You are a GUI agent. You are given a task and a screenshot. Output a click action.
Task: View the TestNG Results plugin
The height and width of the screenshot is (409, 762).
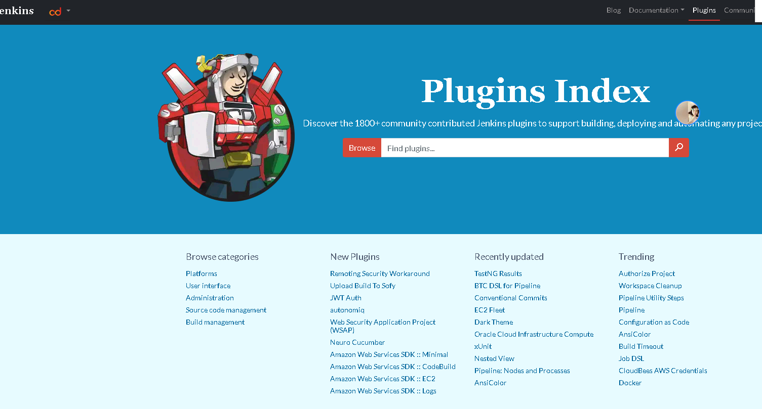click(x=498, y=274)
